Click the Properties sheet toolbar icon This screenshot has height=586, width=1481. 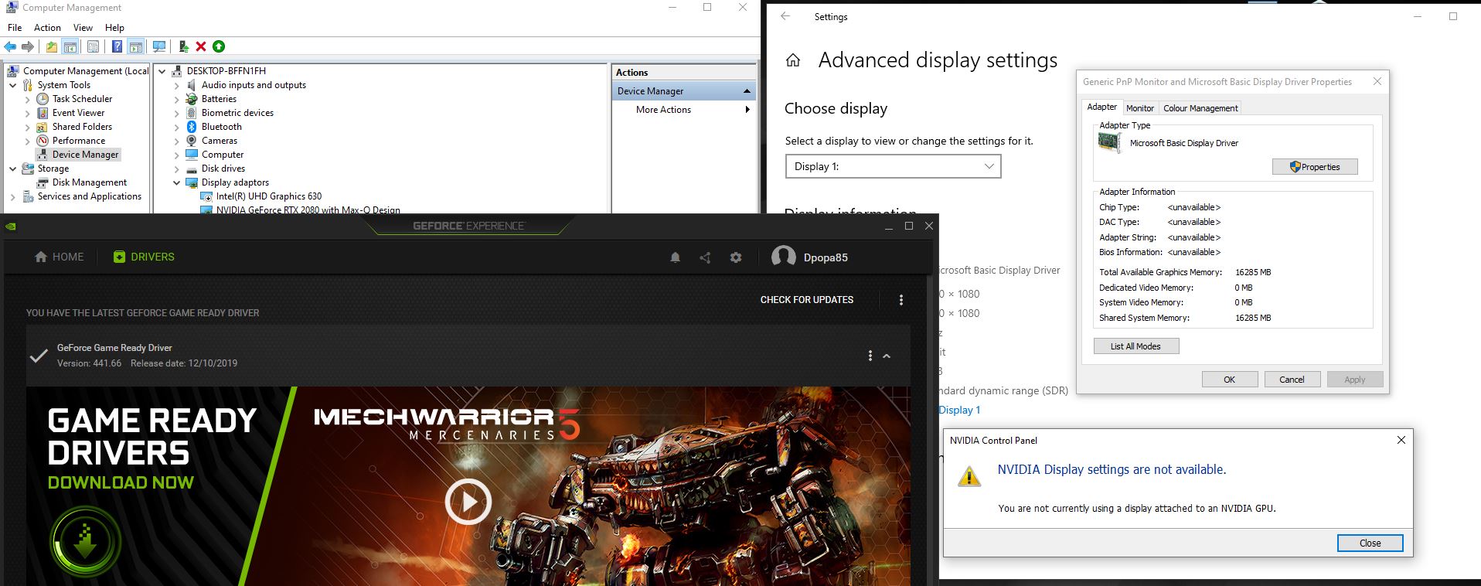93,46
